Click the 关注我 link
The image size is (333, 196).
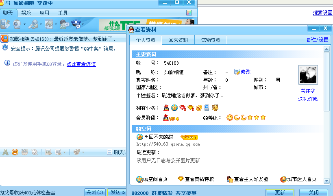coord(308,91)
